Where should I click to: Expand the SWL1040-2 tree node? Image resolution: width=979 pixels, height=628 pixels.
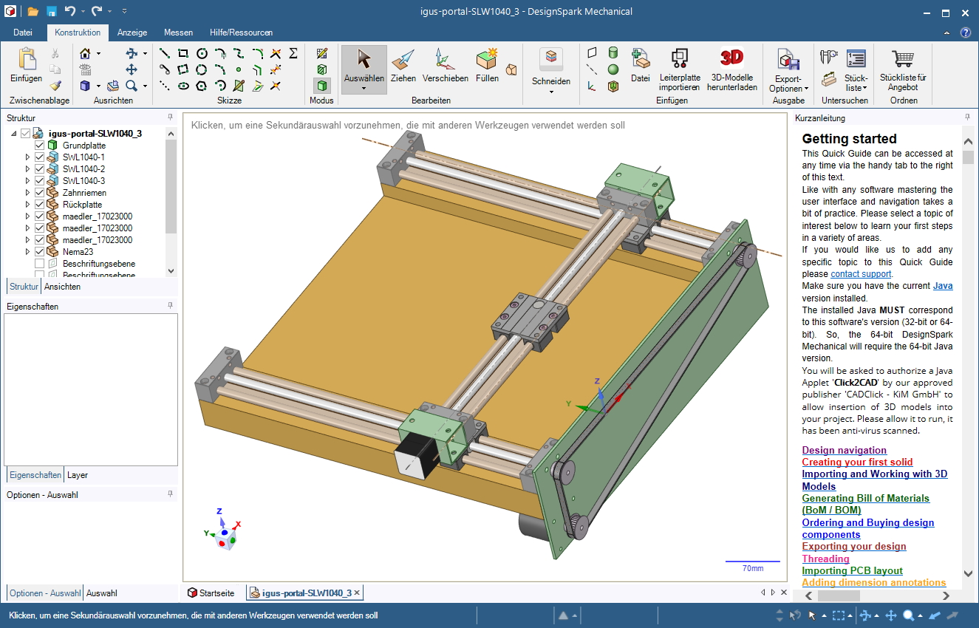pyautogui.click(x=28, y=169)
